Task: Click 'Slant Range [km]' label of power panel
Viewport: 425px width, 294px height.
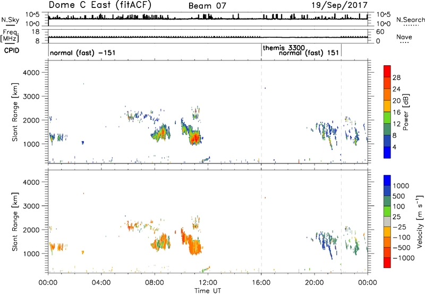Action: 15,112
